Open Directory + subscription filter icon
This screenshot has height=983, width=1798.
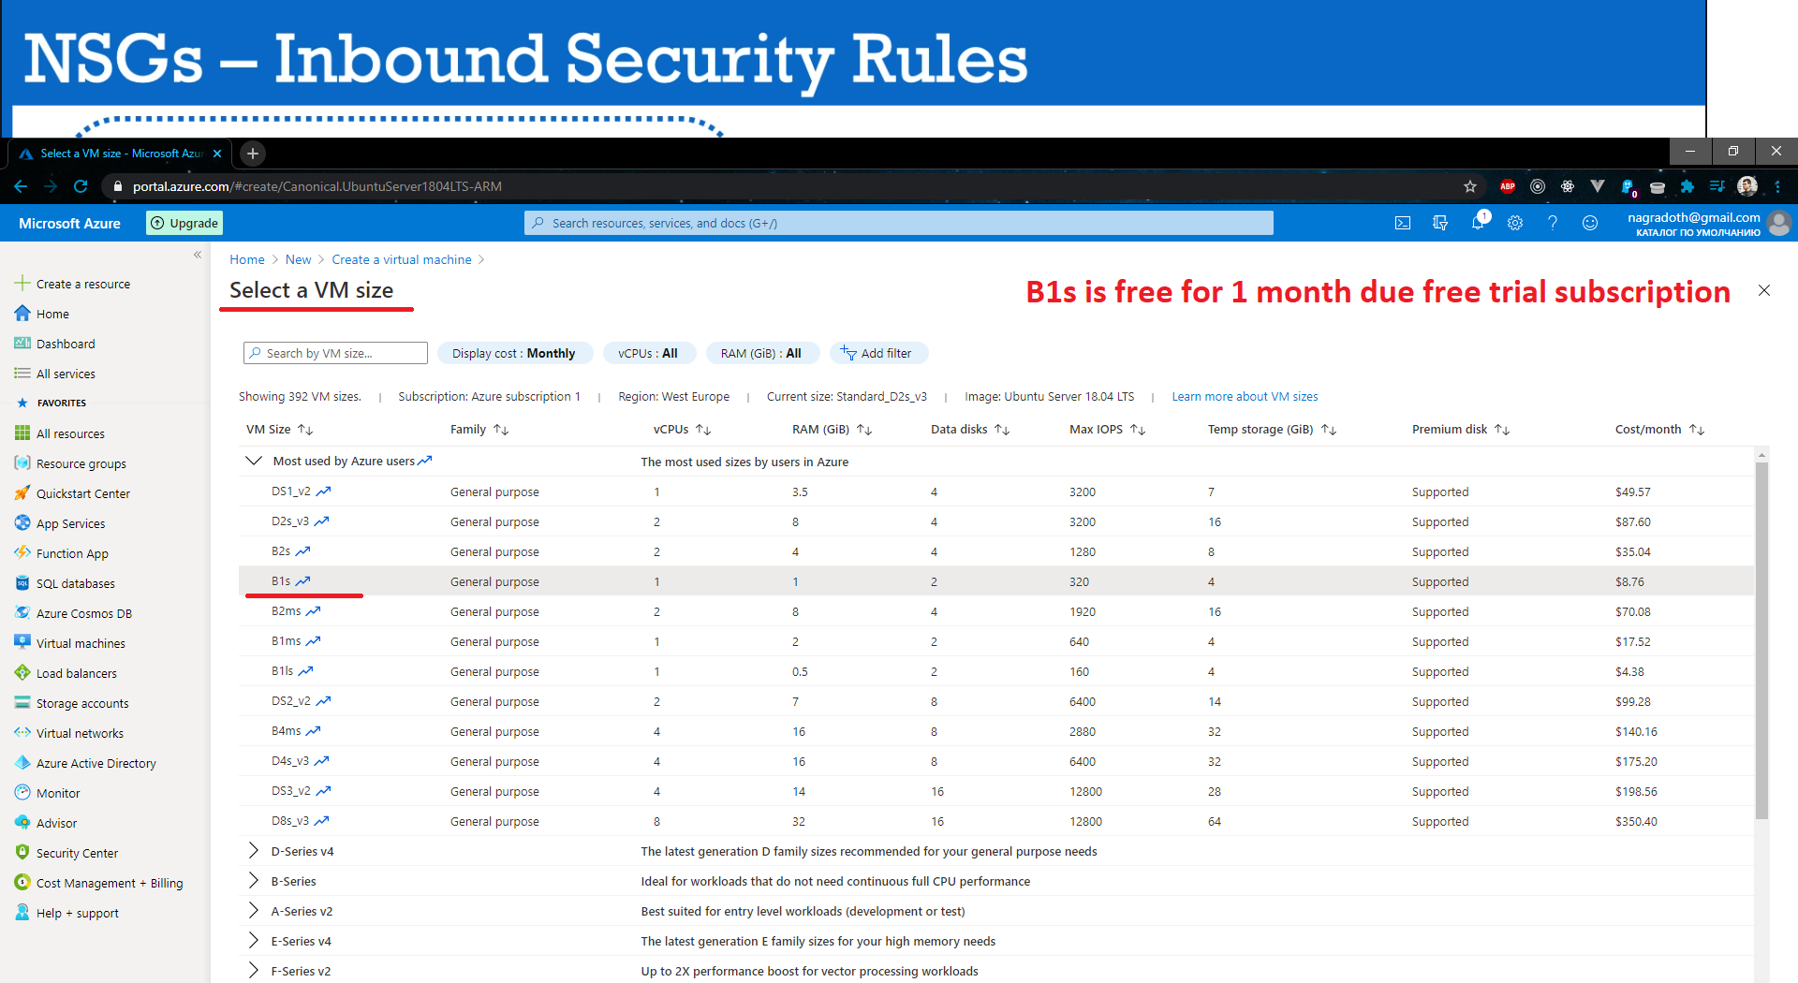[1440, 223]
